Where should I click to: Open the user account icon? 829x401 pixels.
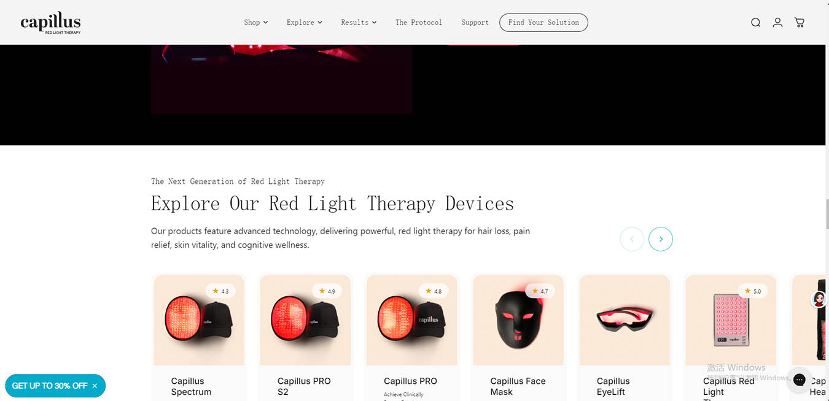[x=777, y=23]
